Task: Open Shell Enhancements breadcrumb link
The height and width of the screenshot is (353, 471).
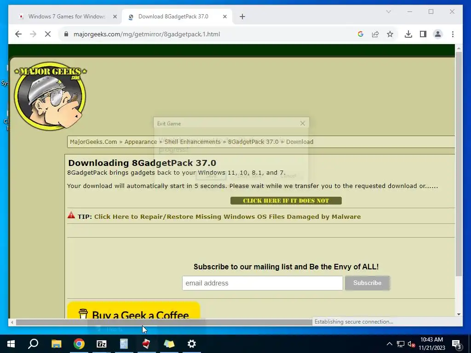Action: (x=192, y=142)
